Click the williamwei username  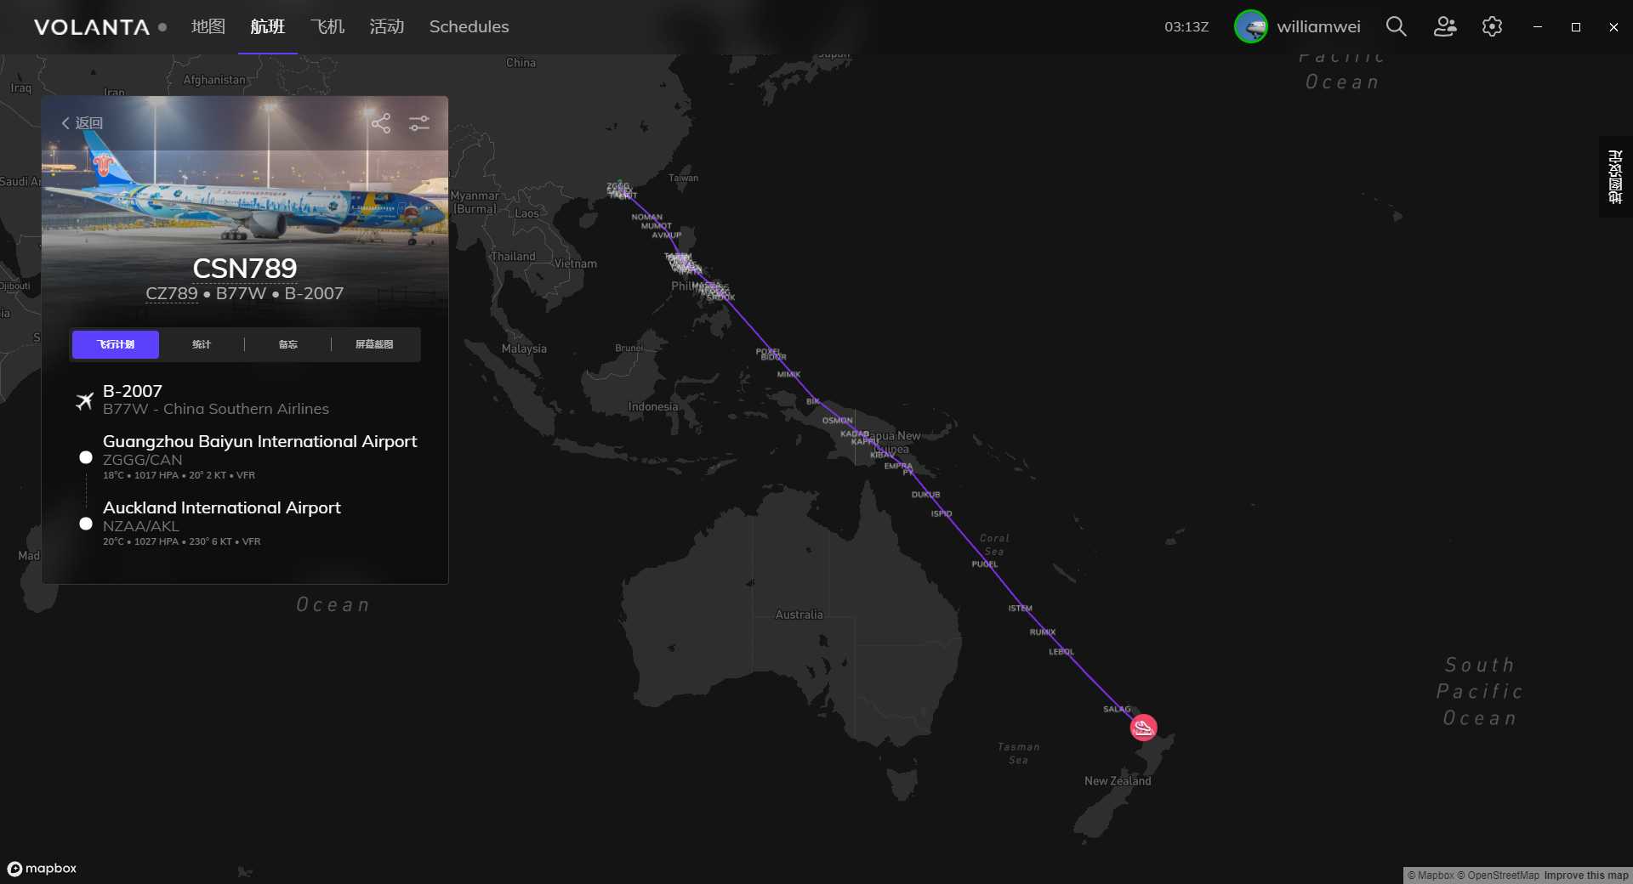[1318, 26]
